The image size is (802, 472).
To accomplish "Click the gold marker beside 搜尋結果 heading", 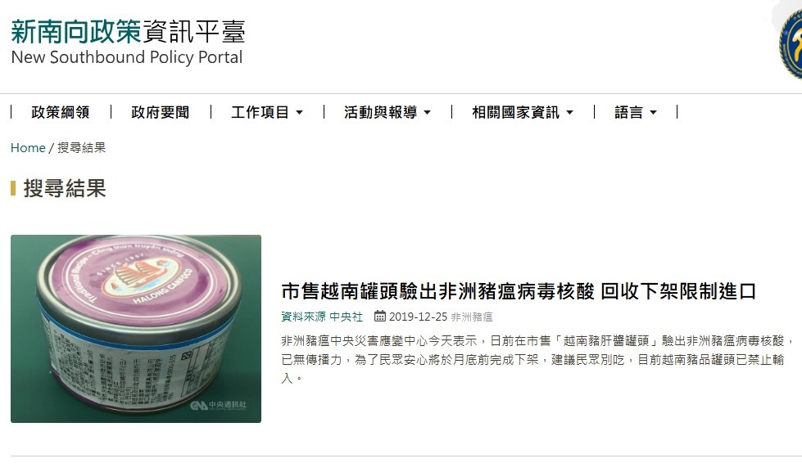I will tap(13, 188).
